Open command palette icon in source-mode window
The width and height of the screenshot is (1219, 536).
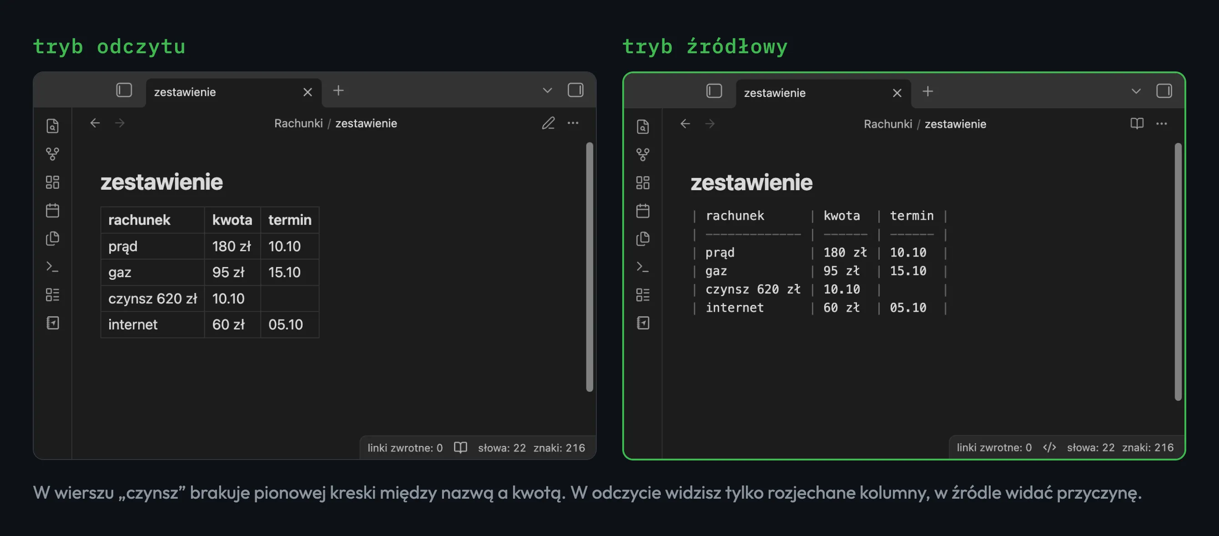(643, 267)
